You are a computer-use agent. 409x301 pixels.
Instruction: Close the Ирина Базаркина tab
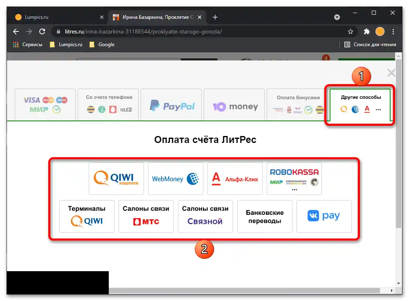(200, 17)
